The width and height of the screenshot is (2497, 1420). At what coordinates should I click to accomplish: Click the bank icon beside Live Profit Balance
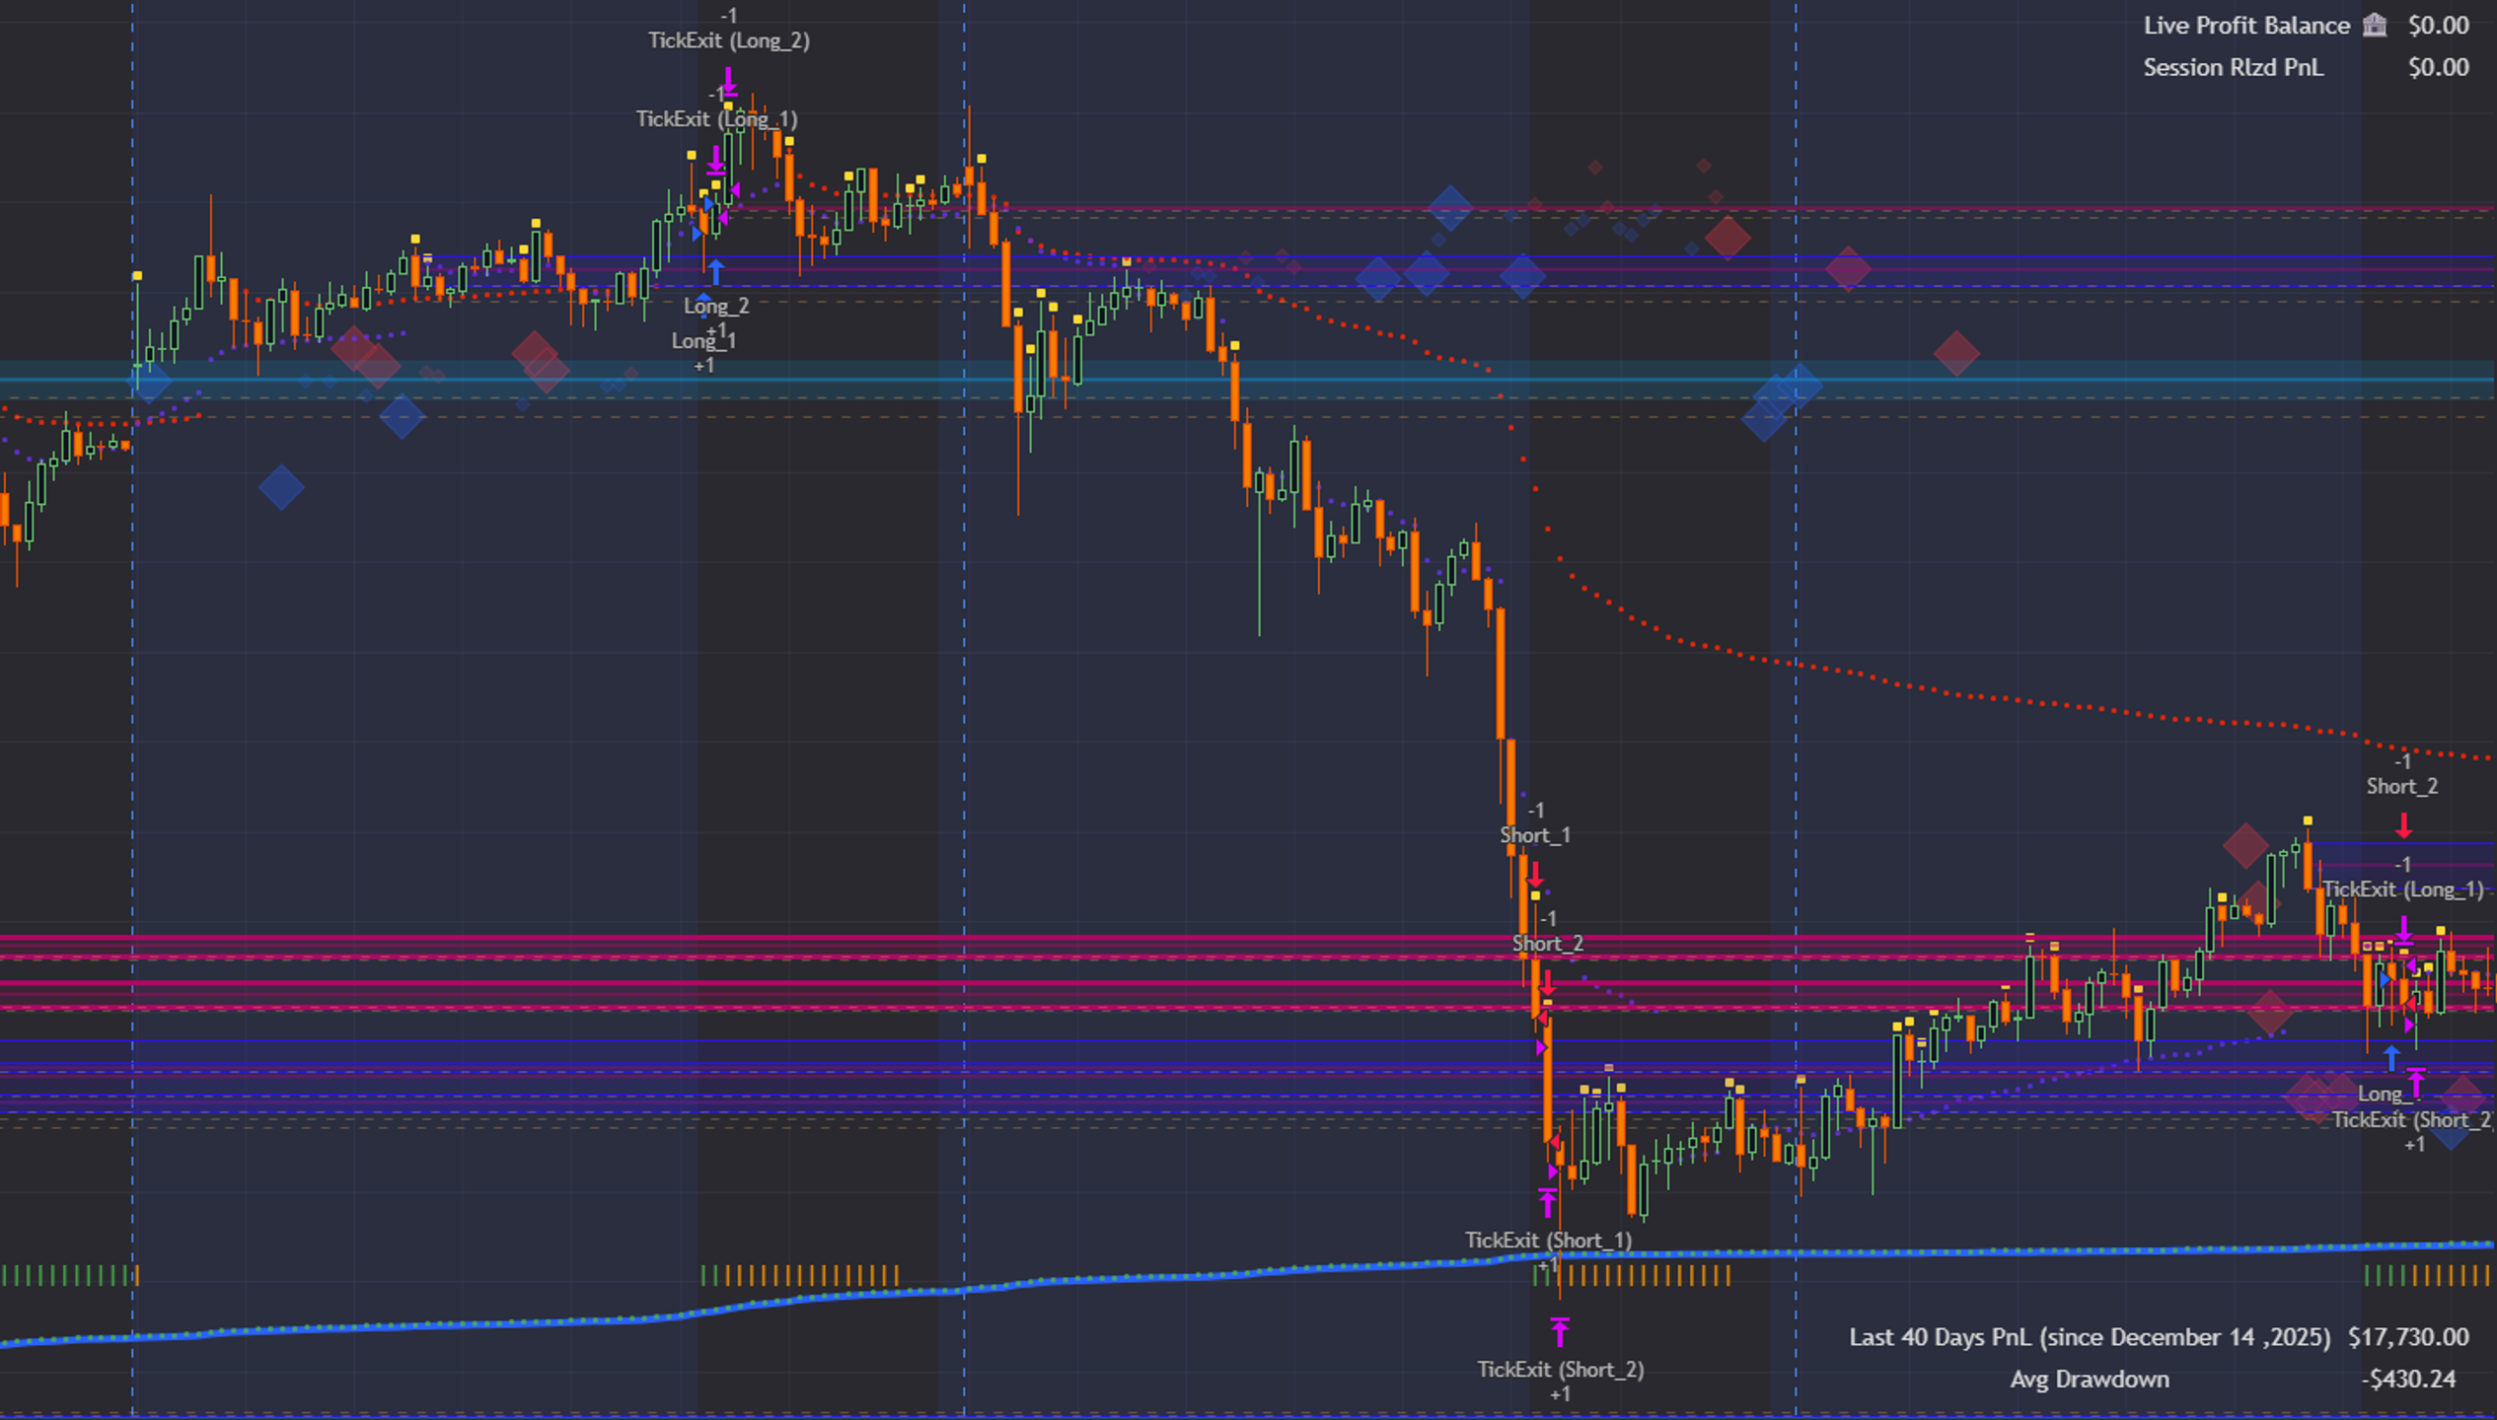click(x=2375, y=26)
